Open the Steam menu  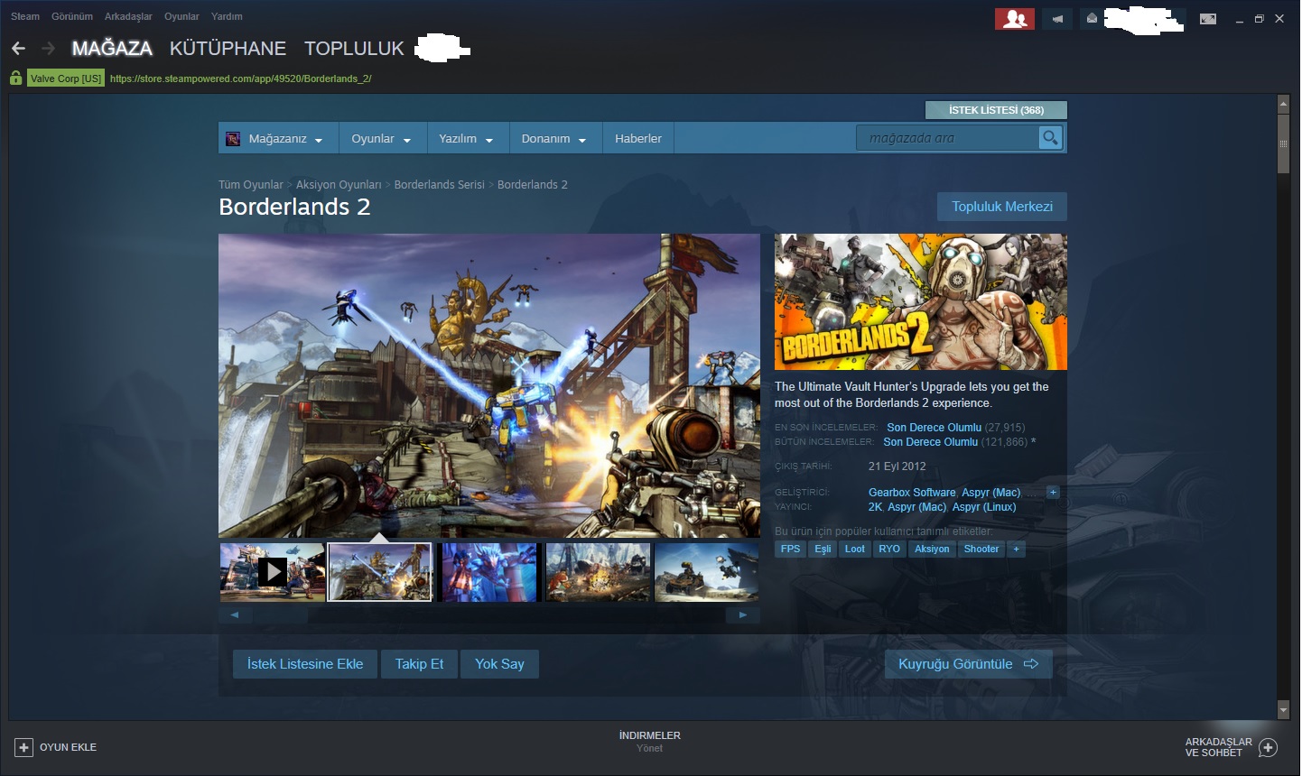[25, 16]
